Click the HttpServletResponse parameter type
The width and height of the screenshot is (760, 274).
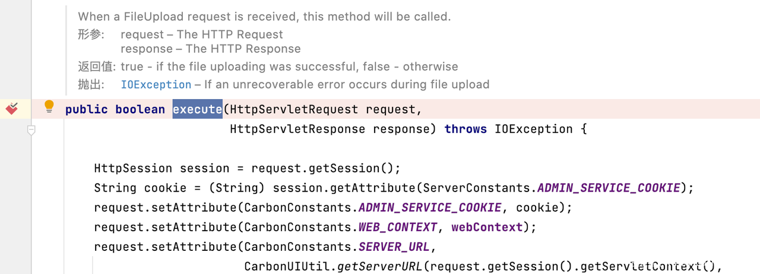tap(297, 129)
